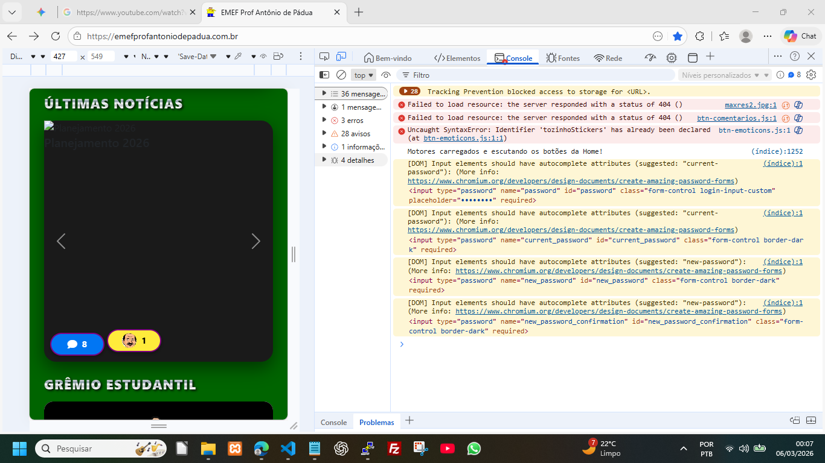
Task: Open the Copilot Chat button
Action: (800, 36)
